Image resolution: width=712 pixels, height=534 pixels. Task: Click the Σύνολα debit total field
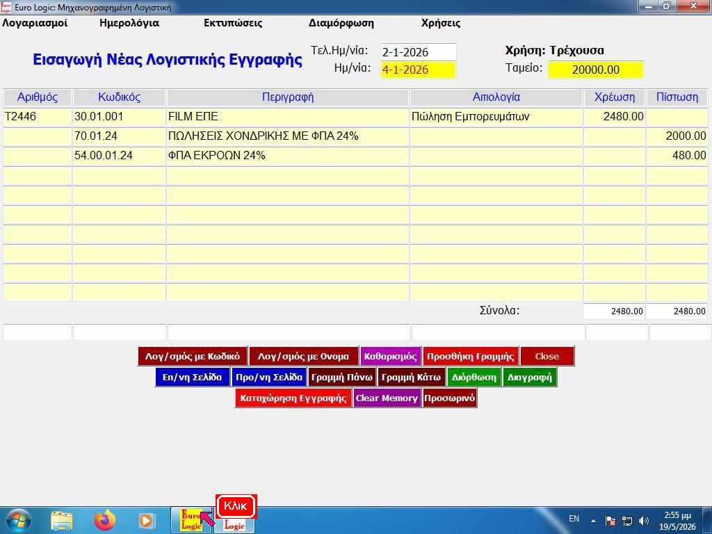click(x=614, y=311)
